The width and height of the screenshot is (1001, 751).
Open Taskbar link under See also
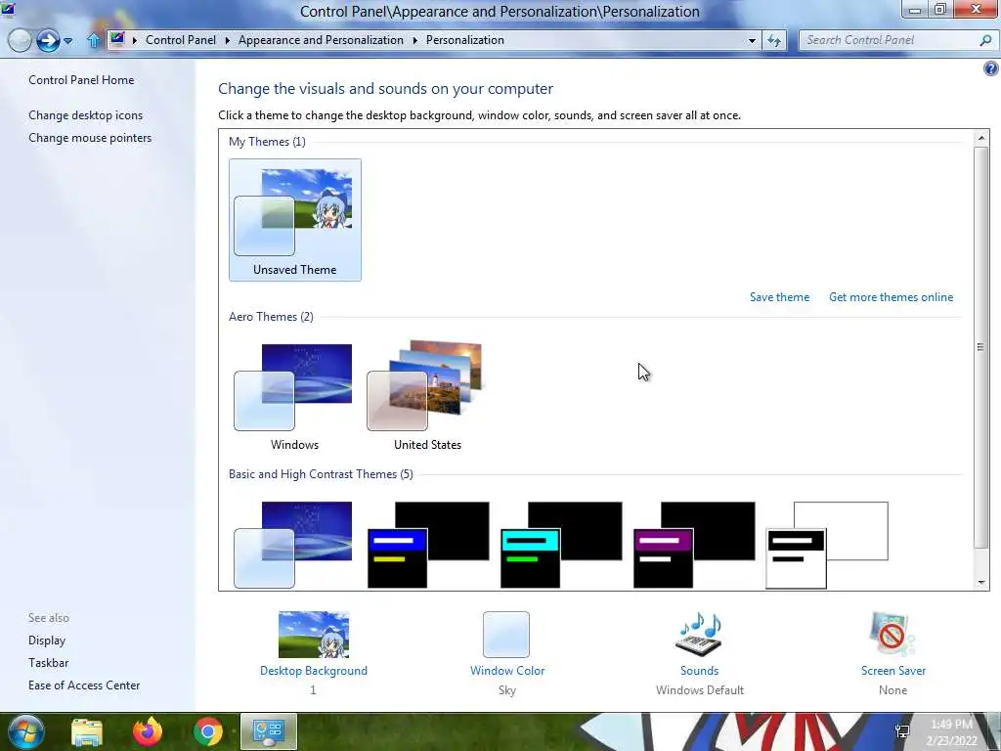pos(48,663)
